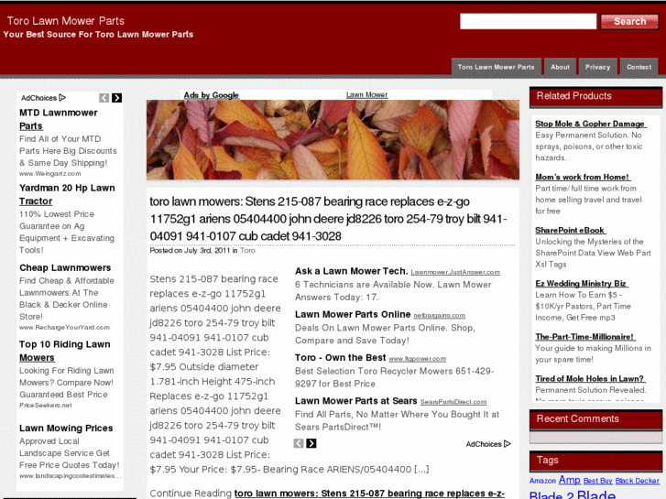Click Toro category link after post date

tap(247, 251)
